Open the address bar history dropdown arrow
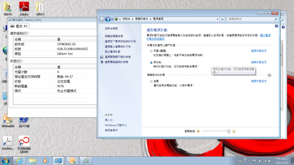This screenshot has width=294, height=165. [217, 19]
